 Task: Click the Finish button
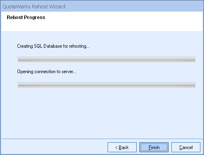coord(154,147)
